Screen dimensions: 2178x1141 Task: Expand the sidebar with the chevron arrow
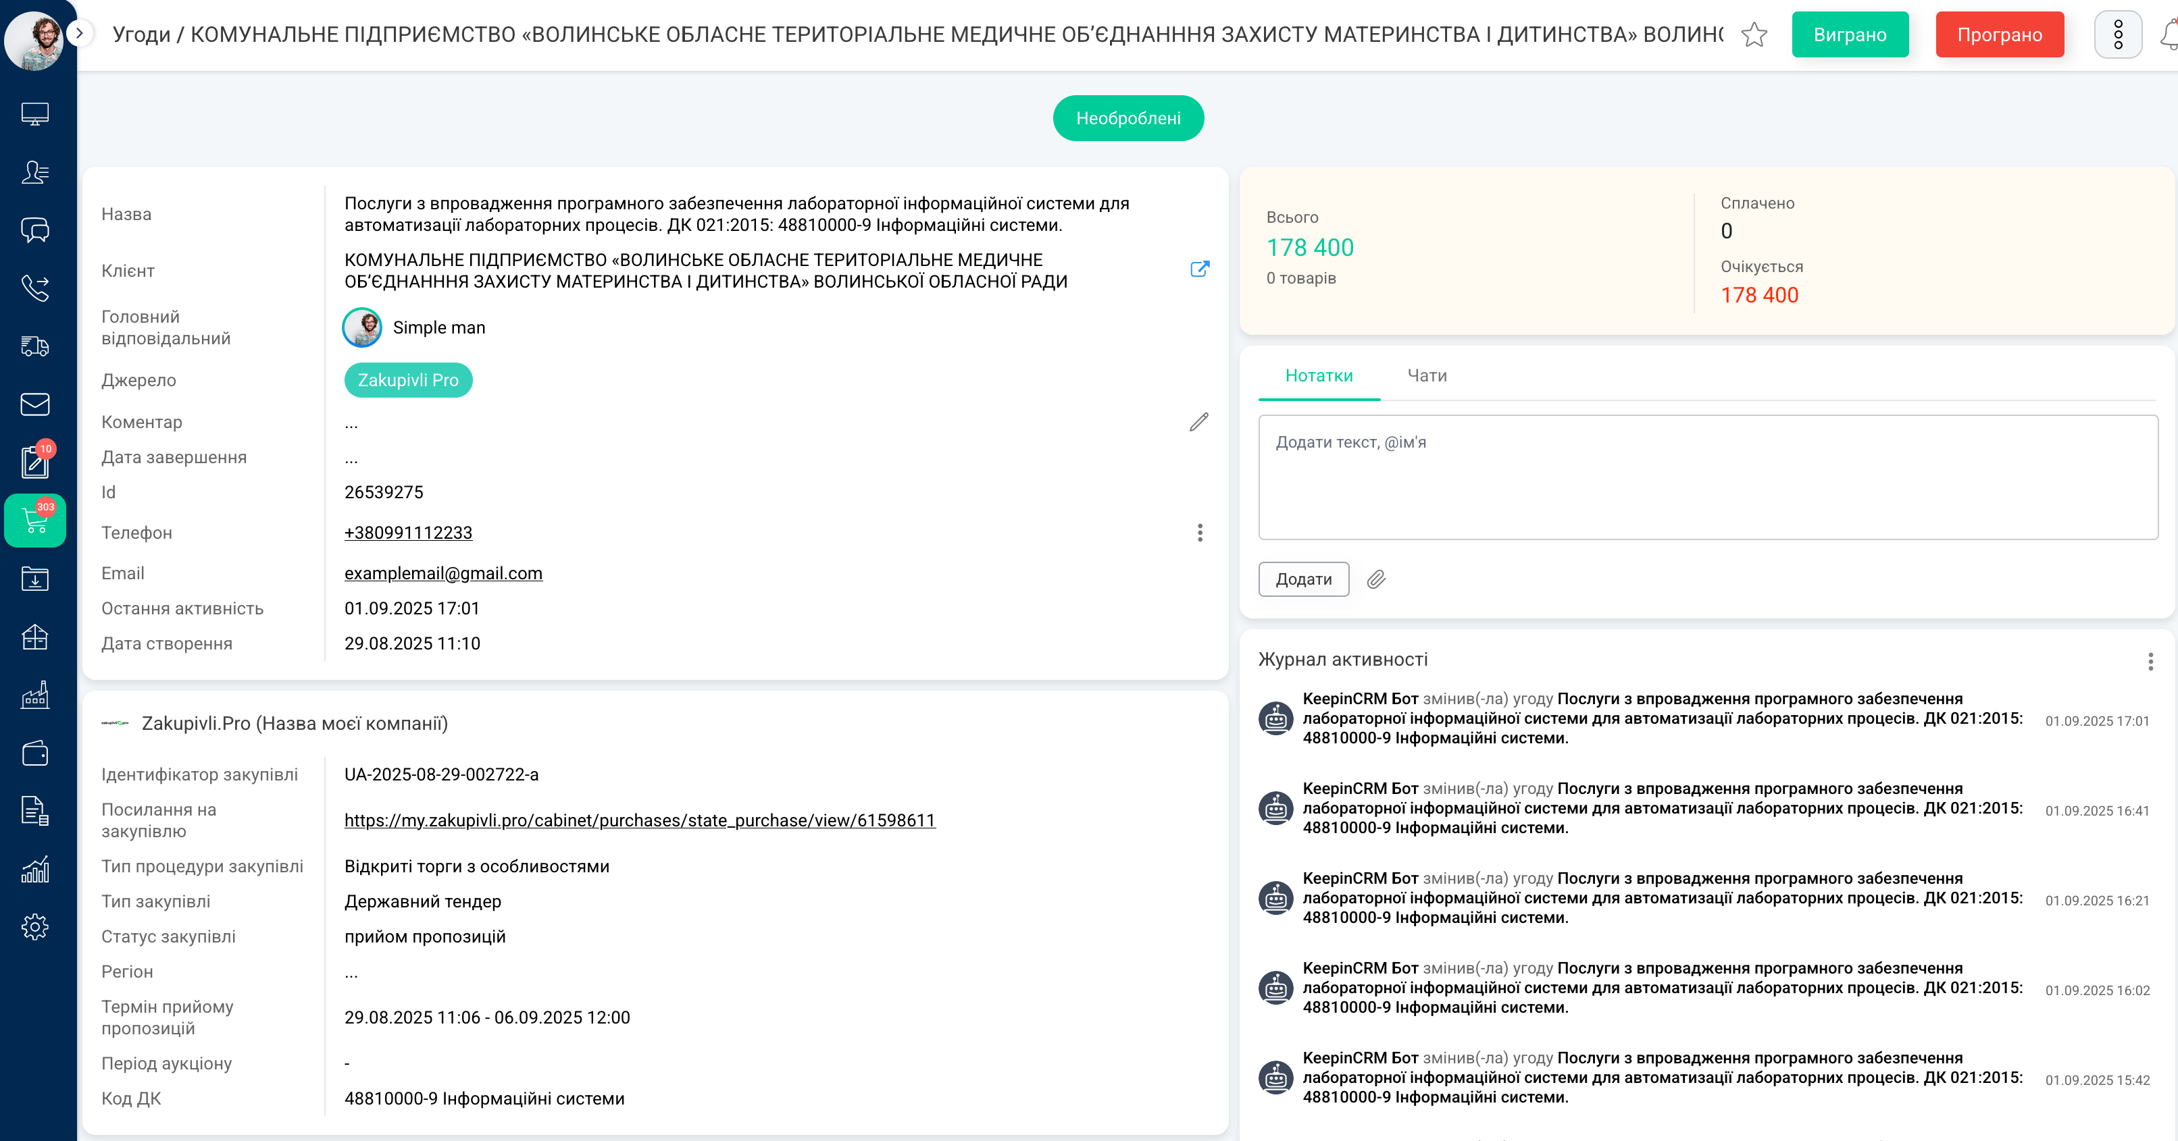coord(80,33)
